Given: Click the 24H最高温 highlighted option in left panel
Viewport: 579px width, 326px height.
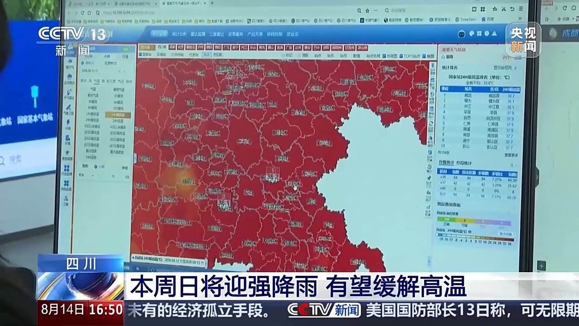Looking at the screenshot, I should pyautogui.click(x=118, y=115).
